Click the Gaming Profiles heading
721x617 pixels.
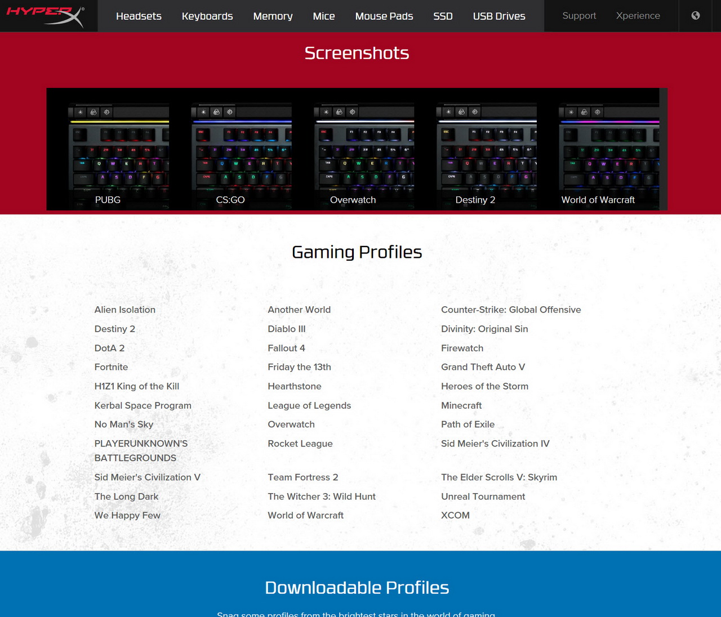(357, 252)
